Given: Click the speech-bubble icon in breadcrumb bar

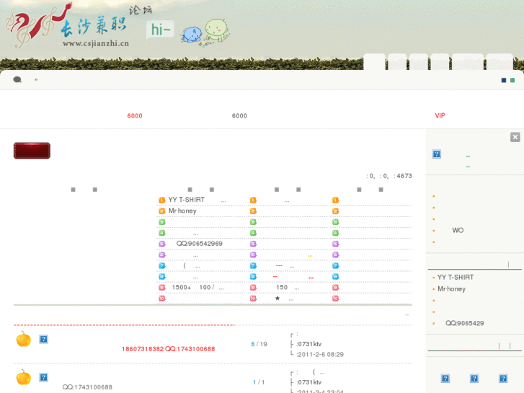Looking at the screenshot, I should (17, 79).
